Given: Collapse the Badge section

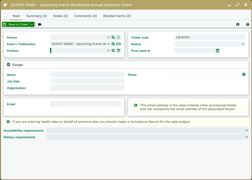Looking at the screenshot, I should tap(8, 64).
